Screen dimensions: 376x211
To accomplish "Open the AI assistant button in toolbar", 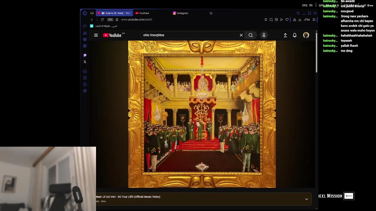I will point(307,20).
